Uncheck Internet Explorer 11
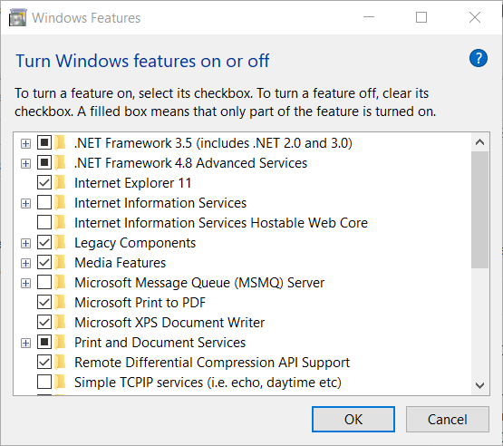This screenshot has height=446, width=503. click(44, 182)
